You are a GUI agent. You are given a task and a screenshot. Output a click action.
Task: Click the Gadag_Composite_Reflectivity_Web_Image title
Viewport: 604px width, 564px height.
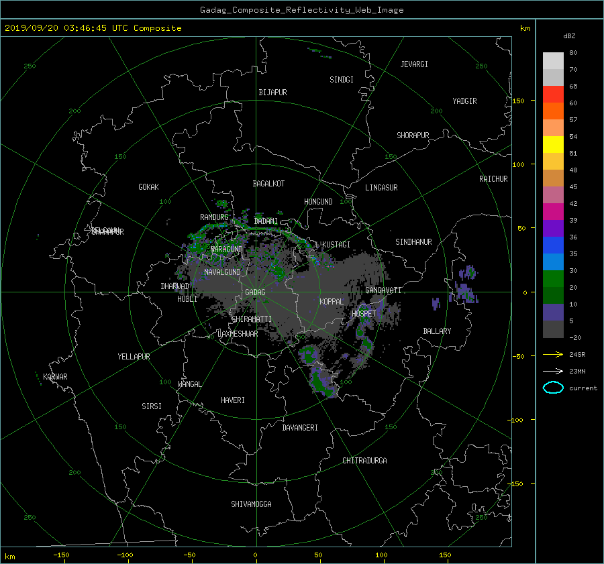click(301, 10)
